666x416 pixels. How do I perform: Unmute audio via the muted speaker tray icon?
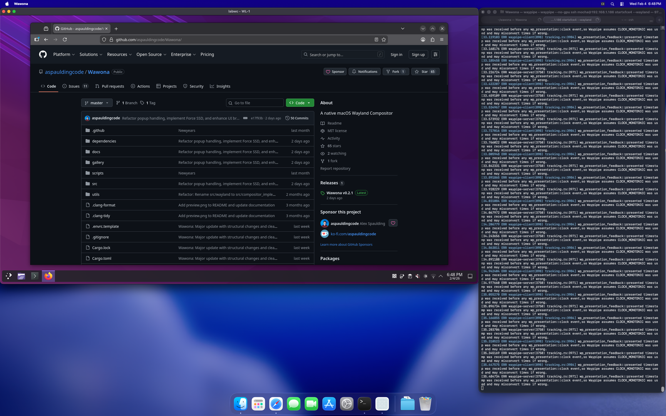coord(417,276)
